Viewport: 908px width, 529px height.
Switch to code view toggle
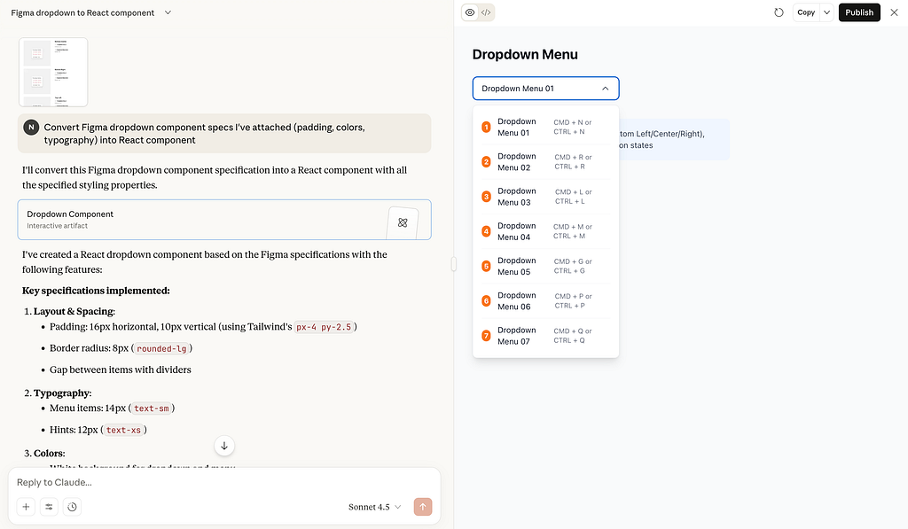point(486,12)
